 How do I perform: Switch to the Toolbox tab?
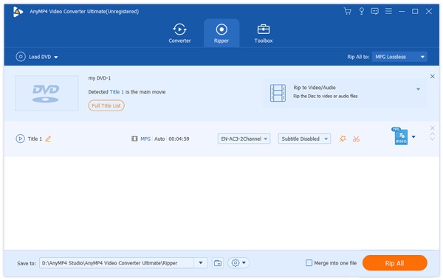pos(264,33)
